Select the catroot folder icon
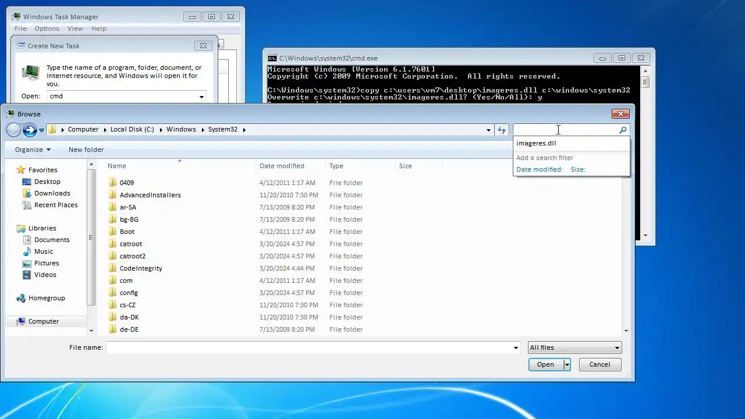The width and height of the screenshot is (745, 419). coord(113,244)
